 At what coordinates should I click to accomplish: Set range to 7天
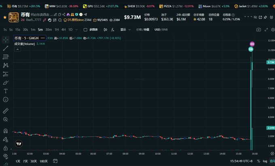coord(25,161)
